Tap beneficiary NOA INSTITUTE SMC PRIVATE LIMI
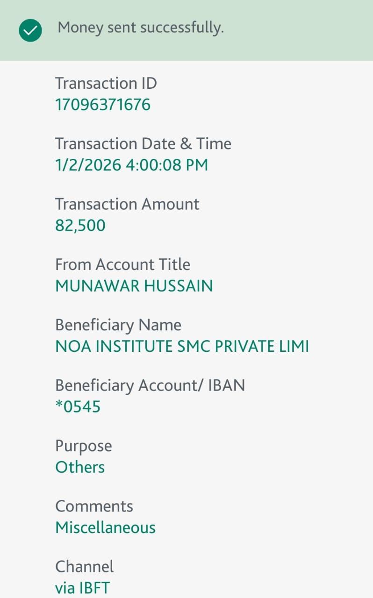 [x=182, y=347]
